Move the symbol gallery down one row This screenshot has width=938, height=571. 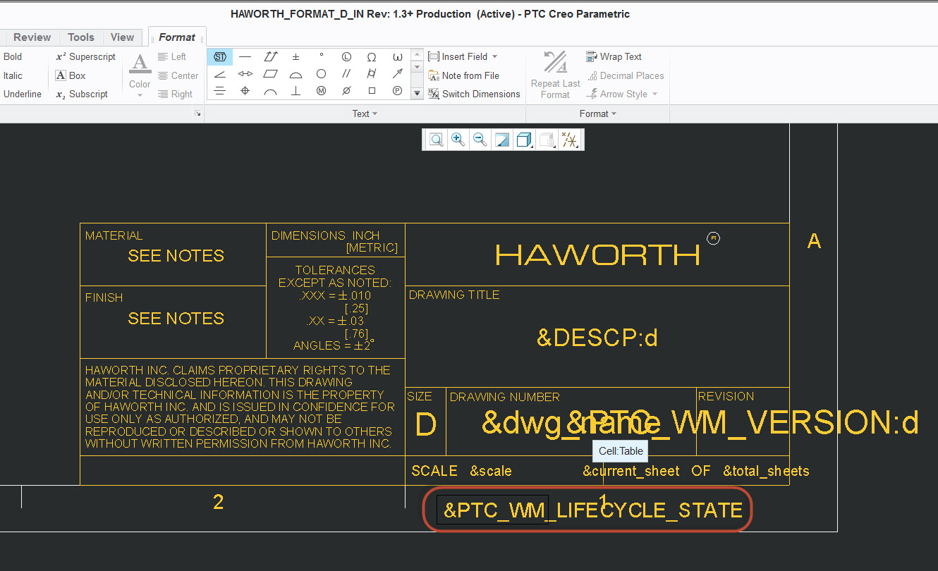(x=417, y=68)
